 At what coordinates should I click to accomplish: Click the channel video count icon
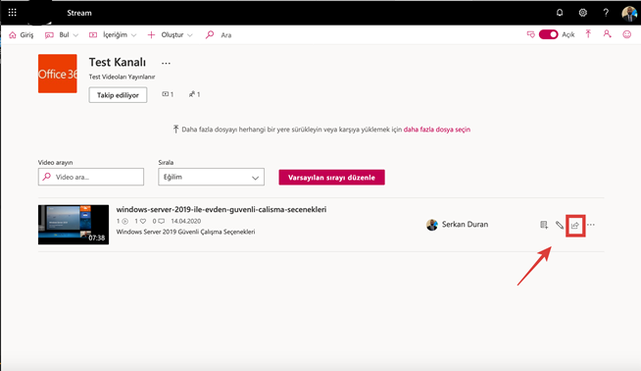coord(166,94)
